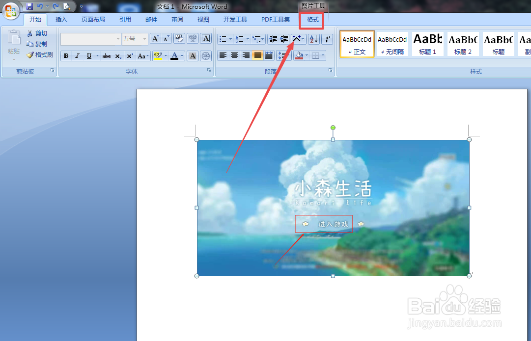Center the paragraph text
Image resolution: width=531 pixels, height=341 pixels.
pyautogui.click(x=234, y=55)
